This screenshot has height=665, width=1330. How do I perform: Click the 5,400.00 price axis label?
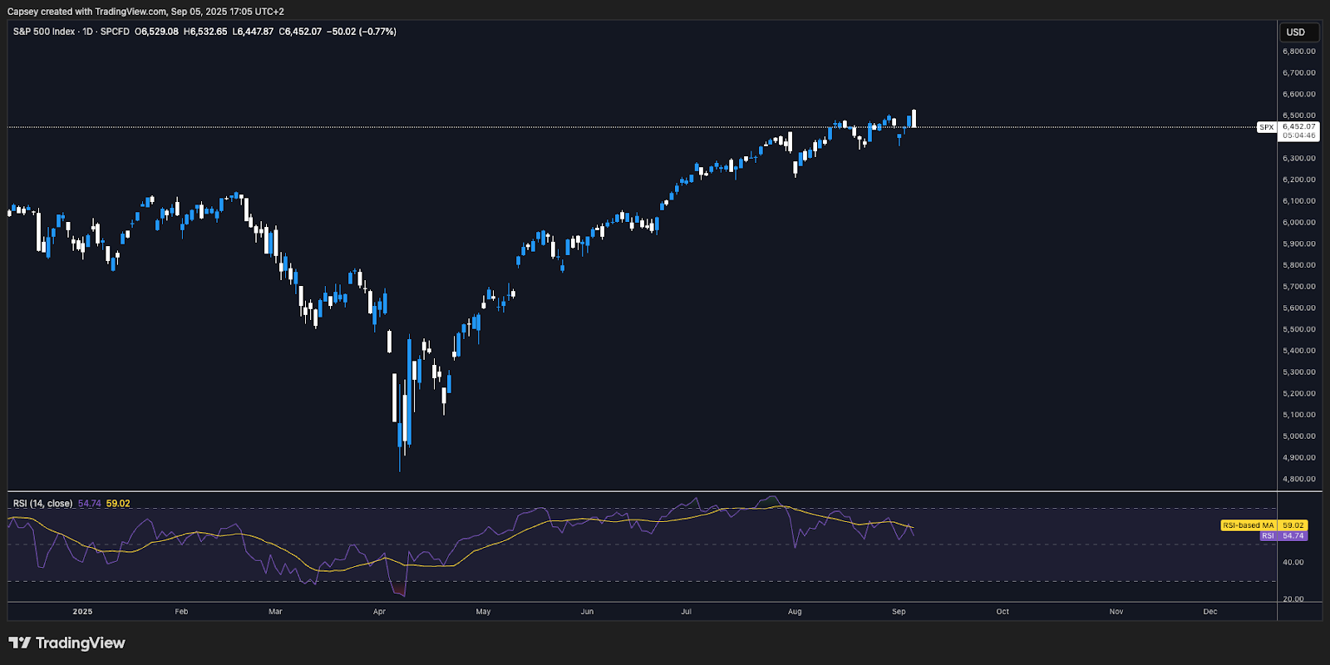tap(1298, 351)
